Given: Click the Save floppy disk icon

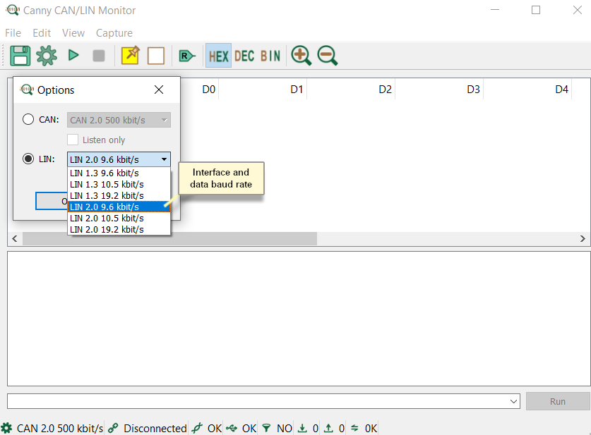Looking at the screenshot, I should [20, 56].
